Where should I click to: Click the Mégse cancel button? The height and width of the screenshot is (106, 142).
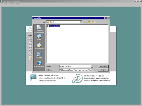pos(103,70)
